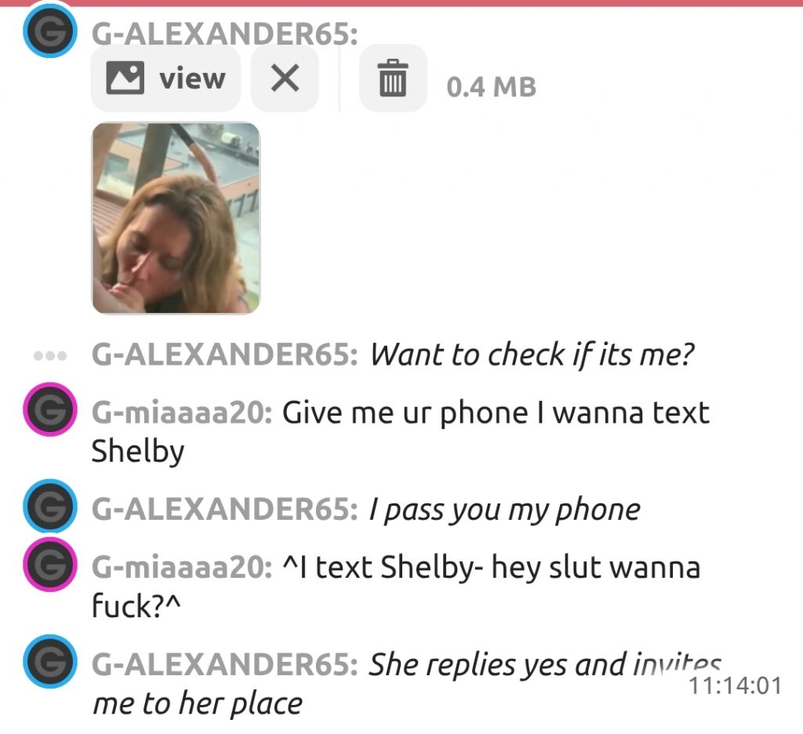The width and height of the screenshot is (803, 734).
Task: Click the pink avatar beside 'Give me ur phone'
Action: 50,409
